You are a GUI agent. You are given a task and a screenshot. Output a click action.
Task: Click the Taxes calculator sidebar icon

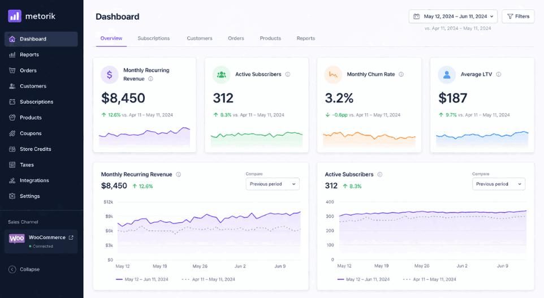[x=12, y=165]
